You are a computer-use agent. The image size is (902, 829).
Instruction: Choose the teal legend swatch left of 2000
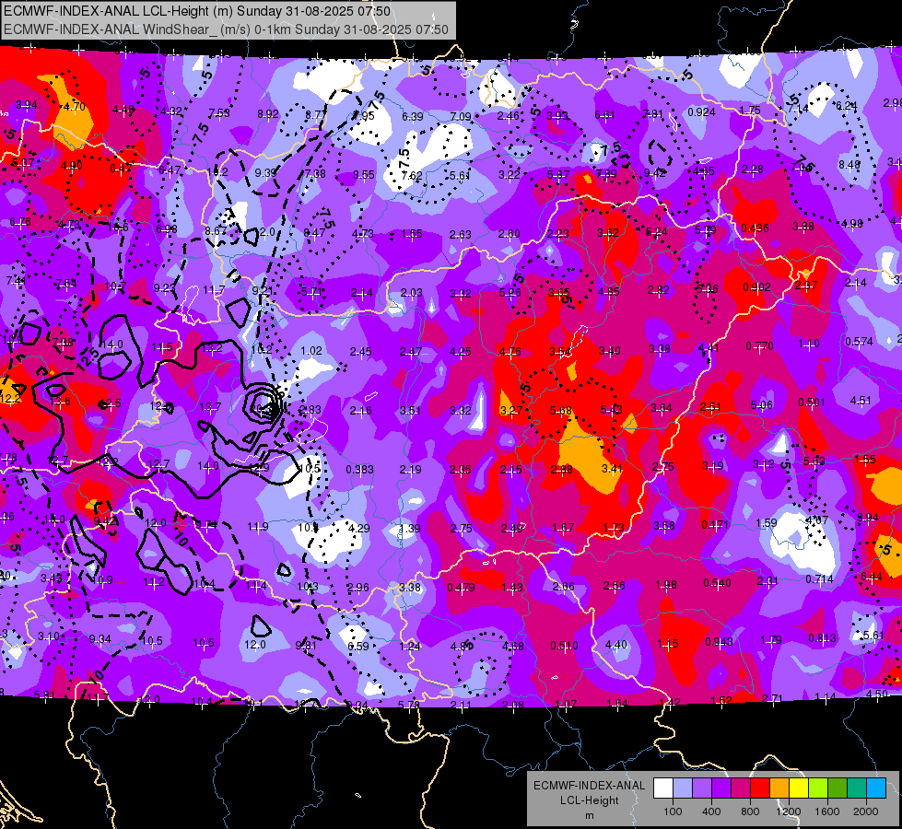pos(857,788)
